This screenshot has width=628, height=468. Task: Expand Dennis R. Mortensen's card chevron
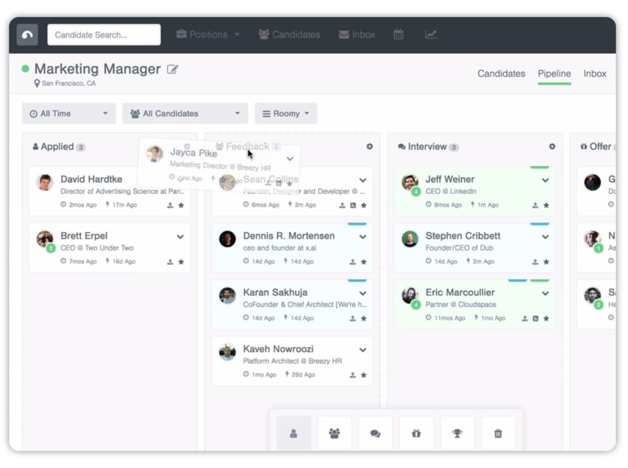(x=363, y=237)
